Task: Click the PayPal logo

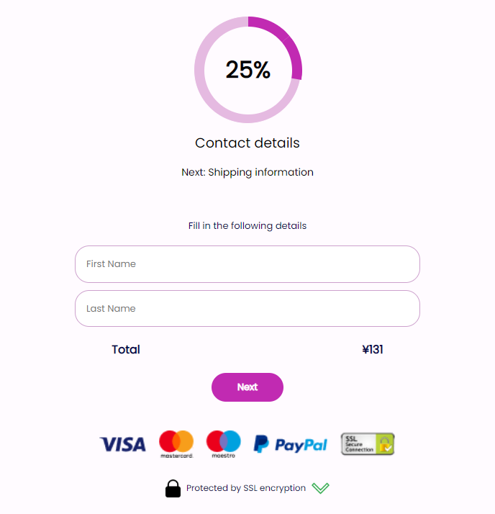Action: click(x=291, y=444)
